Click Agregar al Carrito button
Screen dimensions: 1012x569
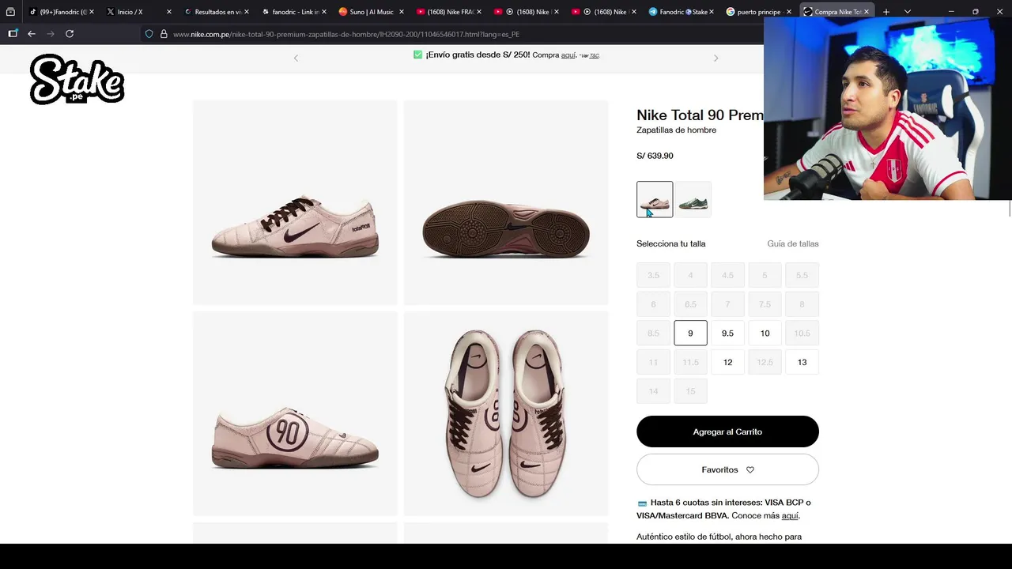[x=727, y=431]
